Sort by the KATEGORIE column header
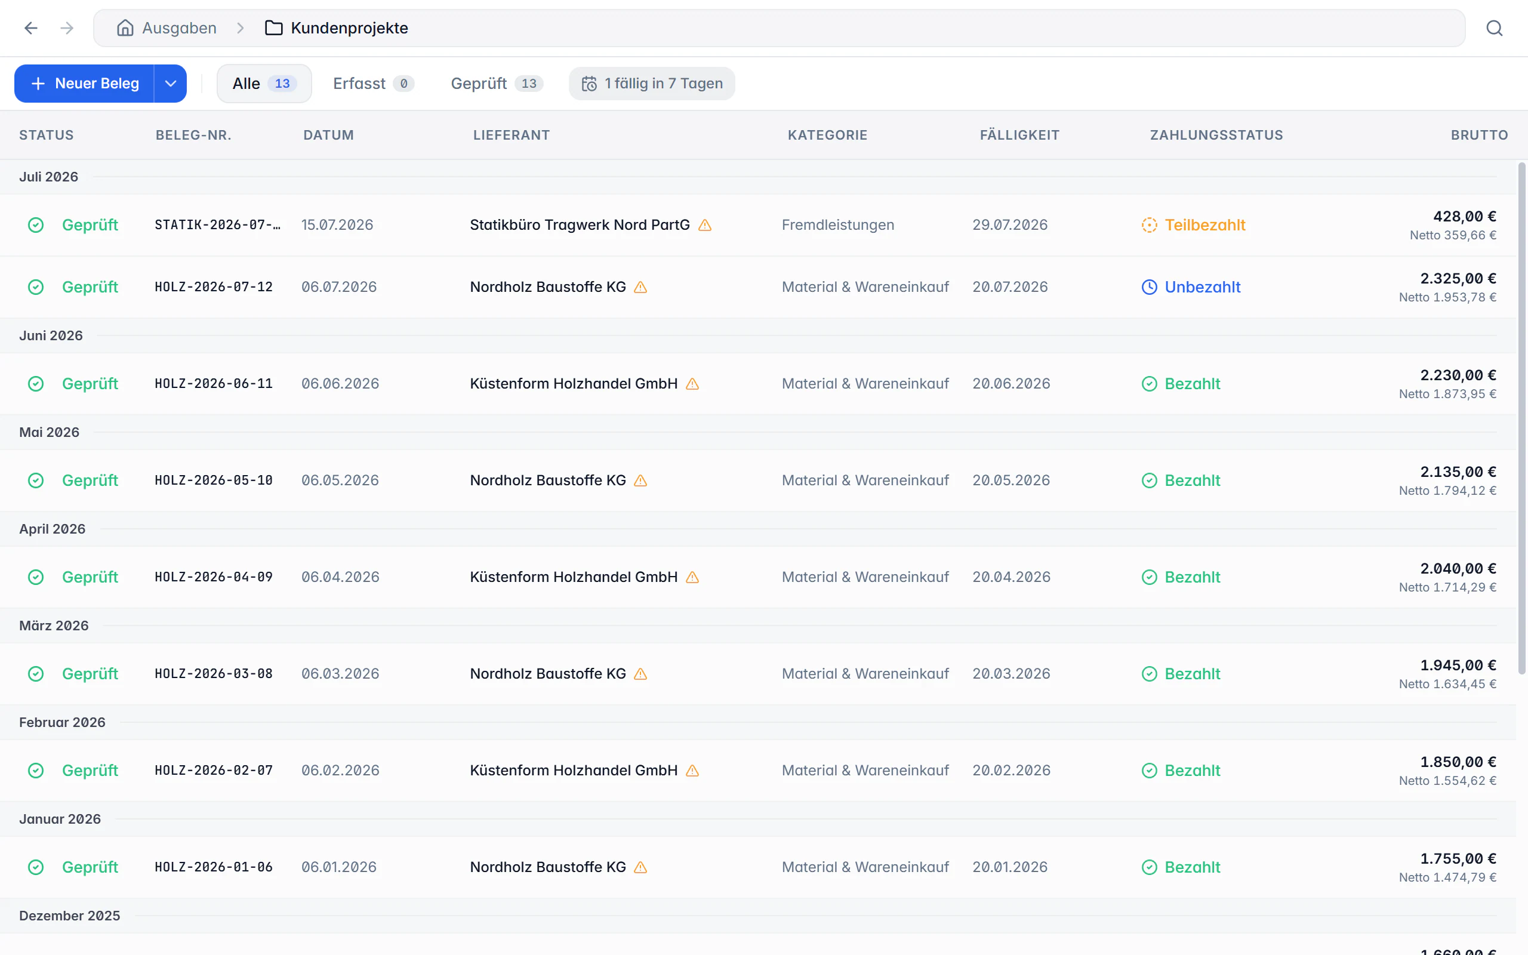 click(x=827, y=135)
